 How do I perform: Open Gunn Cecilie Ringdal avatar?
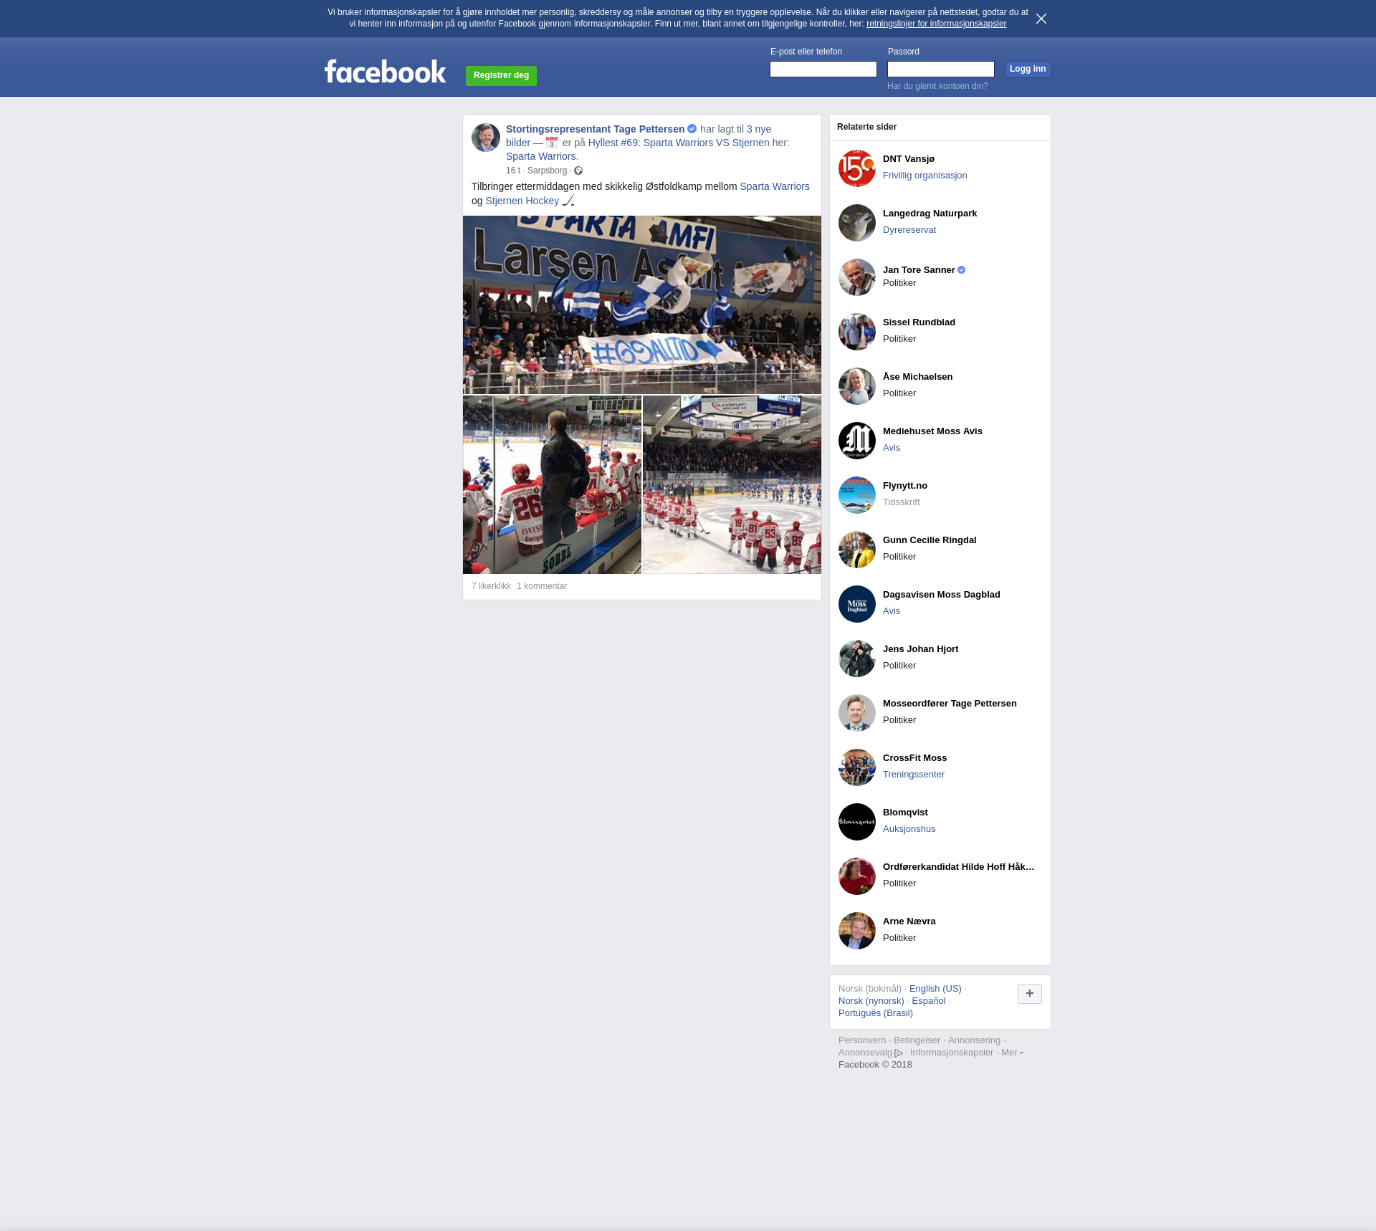click(857, 550)
